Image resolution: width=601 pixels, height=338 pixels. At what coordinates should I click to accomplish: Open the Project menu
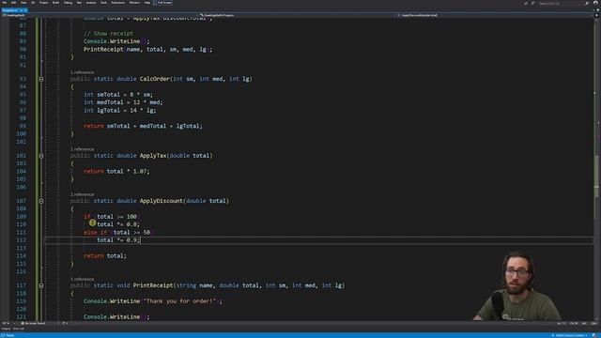point(44,3)
